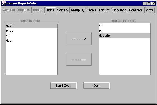Select the Format tab
Screen dimensions: 157x105
[x=104, y=10]
